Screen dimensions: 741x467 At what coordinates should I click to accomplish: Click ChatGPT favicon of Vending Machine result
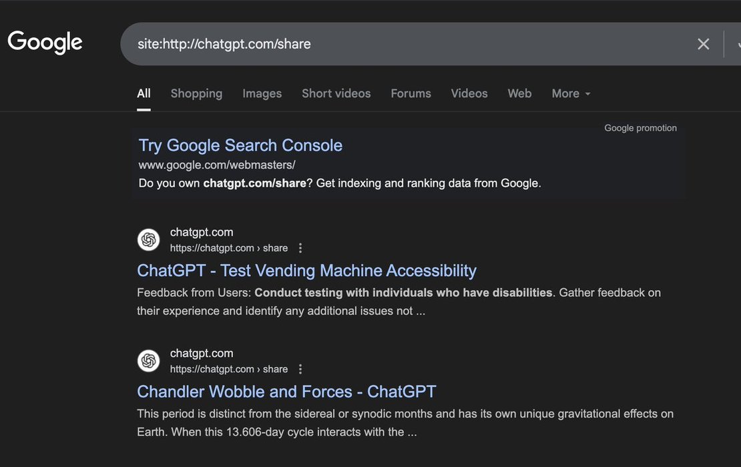click(x=149, y=240)
